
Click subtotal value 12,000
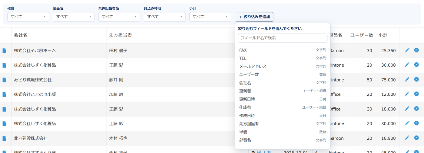coord(388,94)
